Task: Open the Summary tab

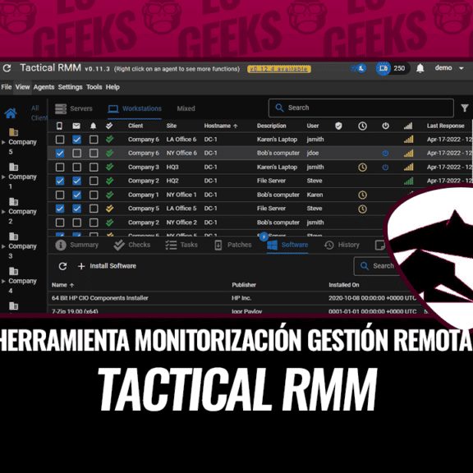Action: point(77,245)
